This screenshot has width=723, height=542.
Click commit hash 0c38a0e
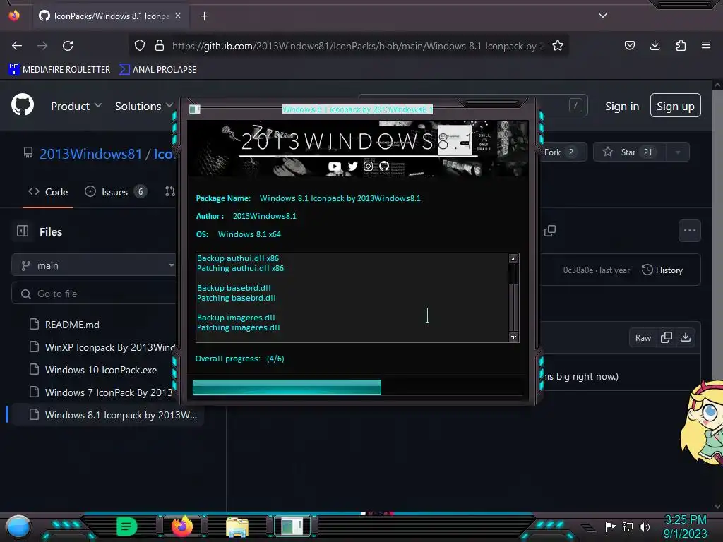click(578, 270)
